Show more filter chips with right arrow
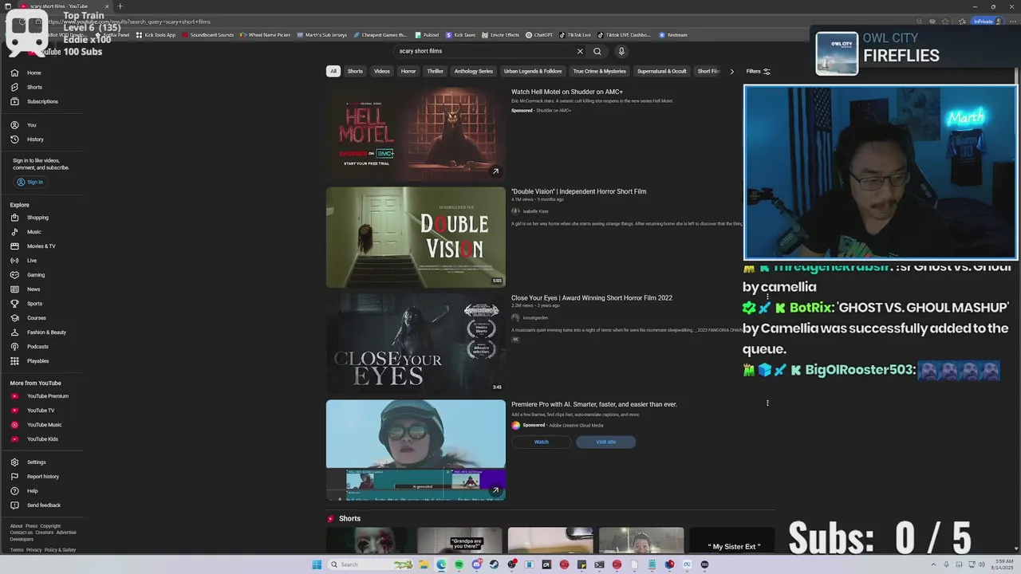 click(x=731, y=71)
